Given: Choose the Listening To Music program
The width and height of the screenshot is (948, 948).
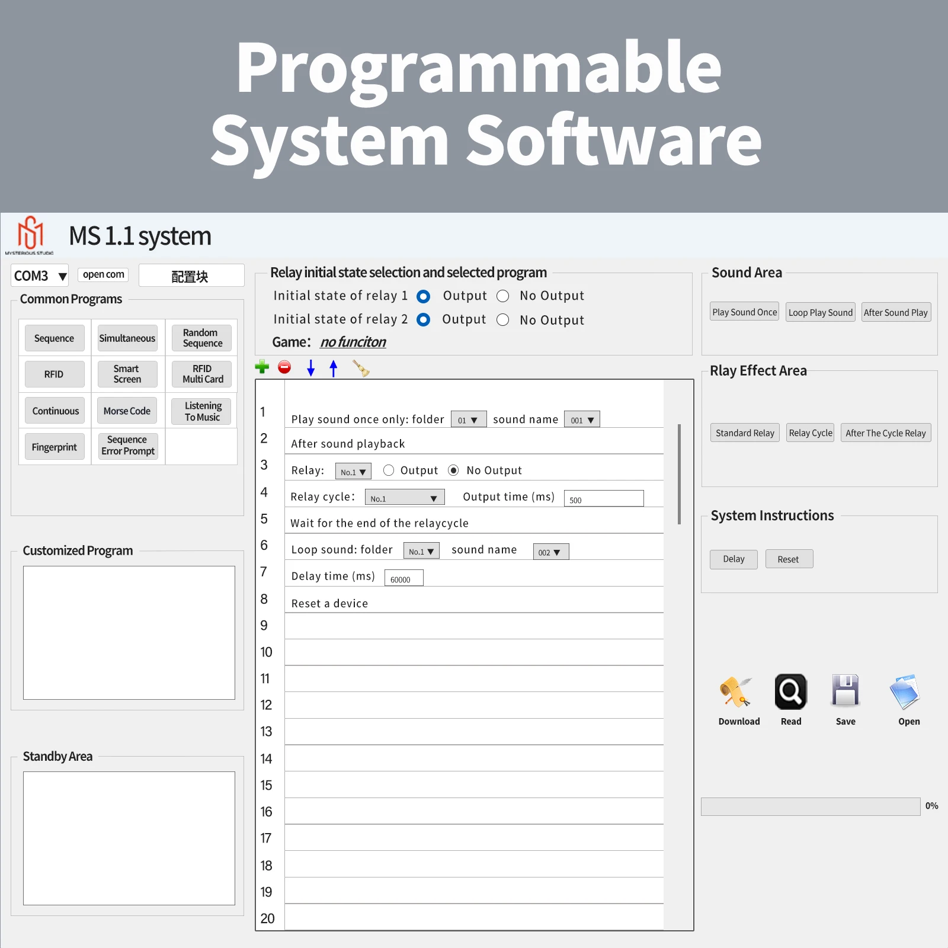Looking at the screenshot, I should click(x=202, y=411).
